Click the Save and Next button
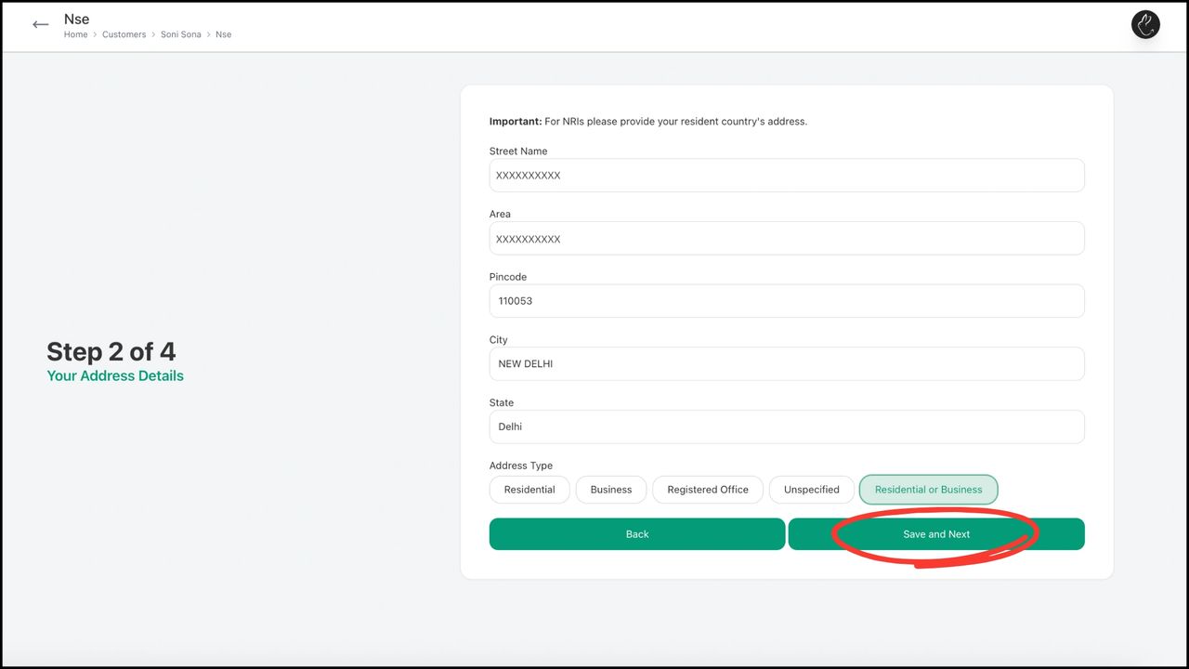 pyautogui.click(x=936, y=533)
